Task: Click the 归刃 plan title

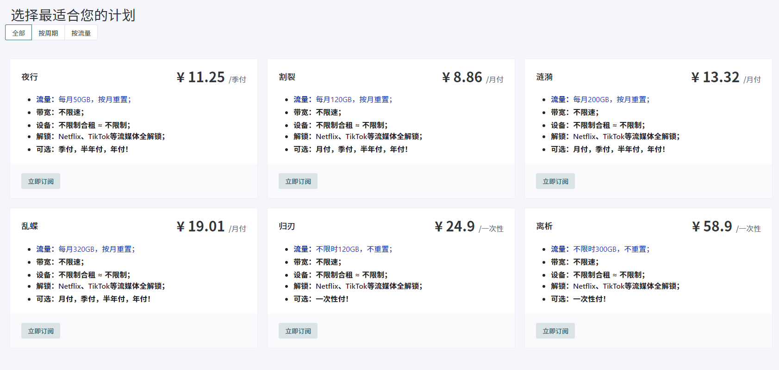Action: (287, 226)
